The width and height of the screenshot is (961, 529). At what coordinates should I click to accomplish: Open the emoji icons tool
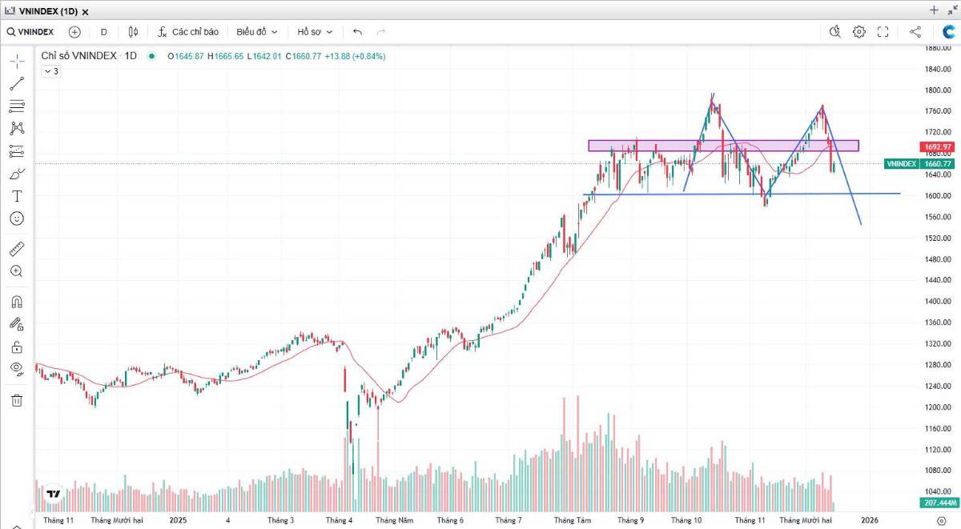17,218
